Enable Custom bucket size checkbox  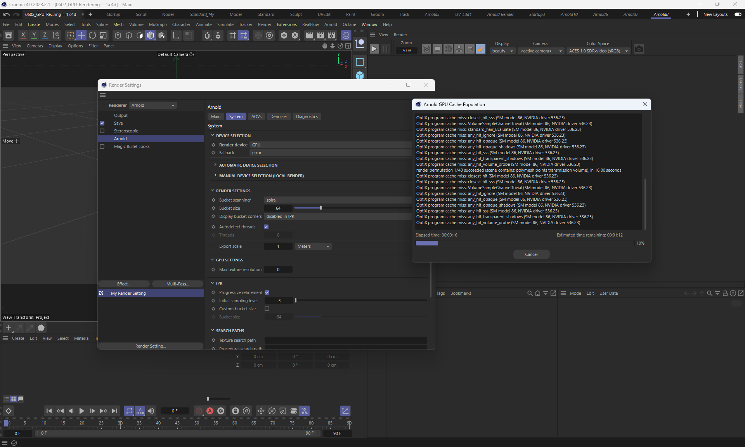pos(267,309)
